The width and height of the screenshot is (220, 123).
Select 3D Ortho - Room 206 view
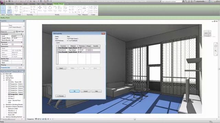[14, 82]
